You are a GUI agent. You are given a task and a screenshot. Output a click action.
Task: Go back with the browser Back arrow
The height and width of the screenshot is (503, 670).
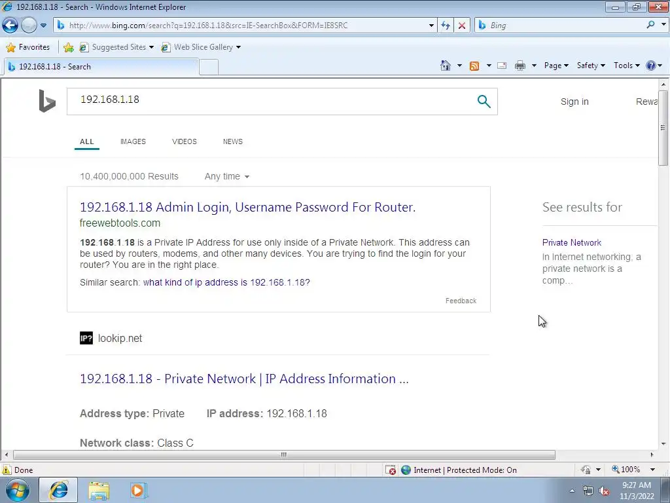10,26
